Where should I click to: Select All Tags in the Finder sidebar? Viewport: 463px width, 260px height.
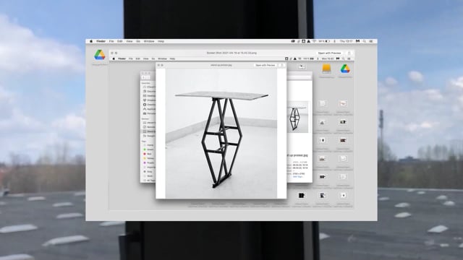tap(150, 181)
